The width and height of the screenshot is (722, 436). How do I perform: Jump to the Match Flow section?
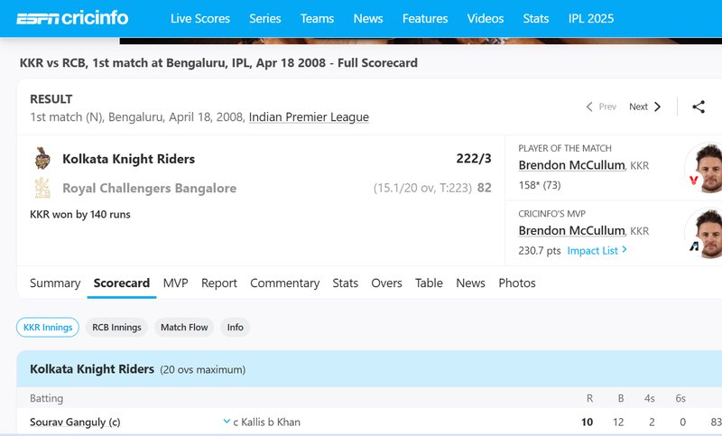184,328
